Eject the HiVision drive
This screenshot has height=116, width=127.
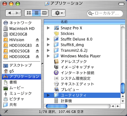(37, 40)
